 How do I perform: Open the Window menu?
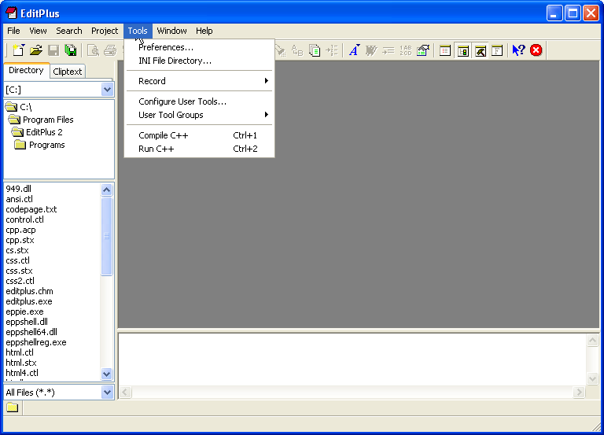pyautogui.click(x=171, y=31)
